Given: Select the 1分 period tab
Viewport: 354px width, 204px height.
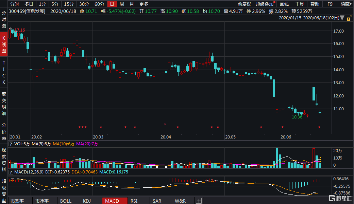Looking at the screenshot, I should 42,4.
